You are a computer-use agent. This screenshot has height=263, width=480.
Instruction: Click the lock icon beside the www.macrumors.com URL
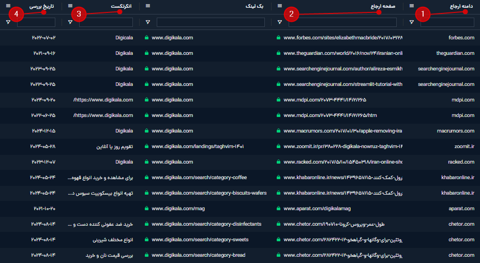pyautogui.click(x=278, y=130)
